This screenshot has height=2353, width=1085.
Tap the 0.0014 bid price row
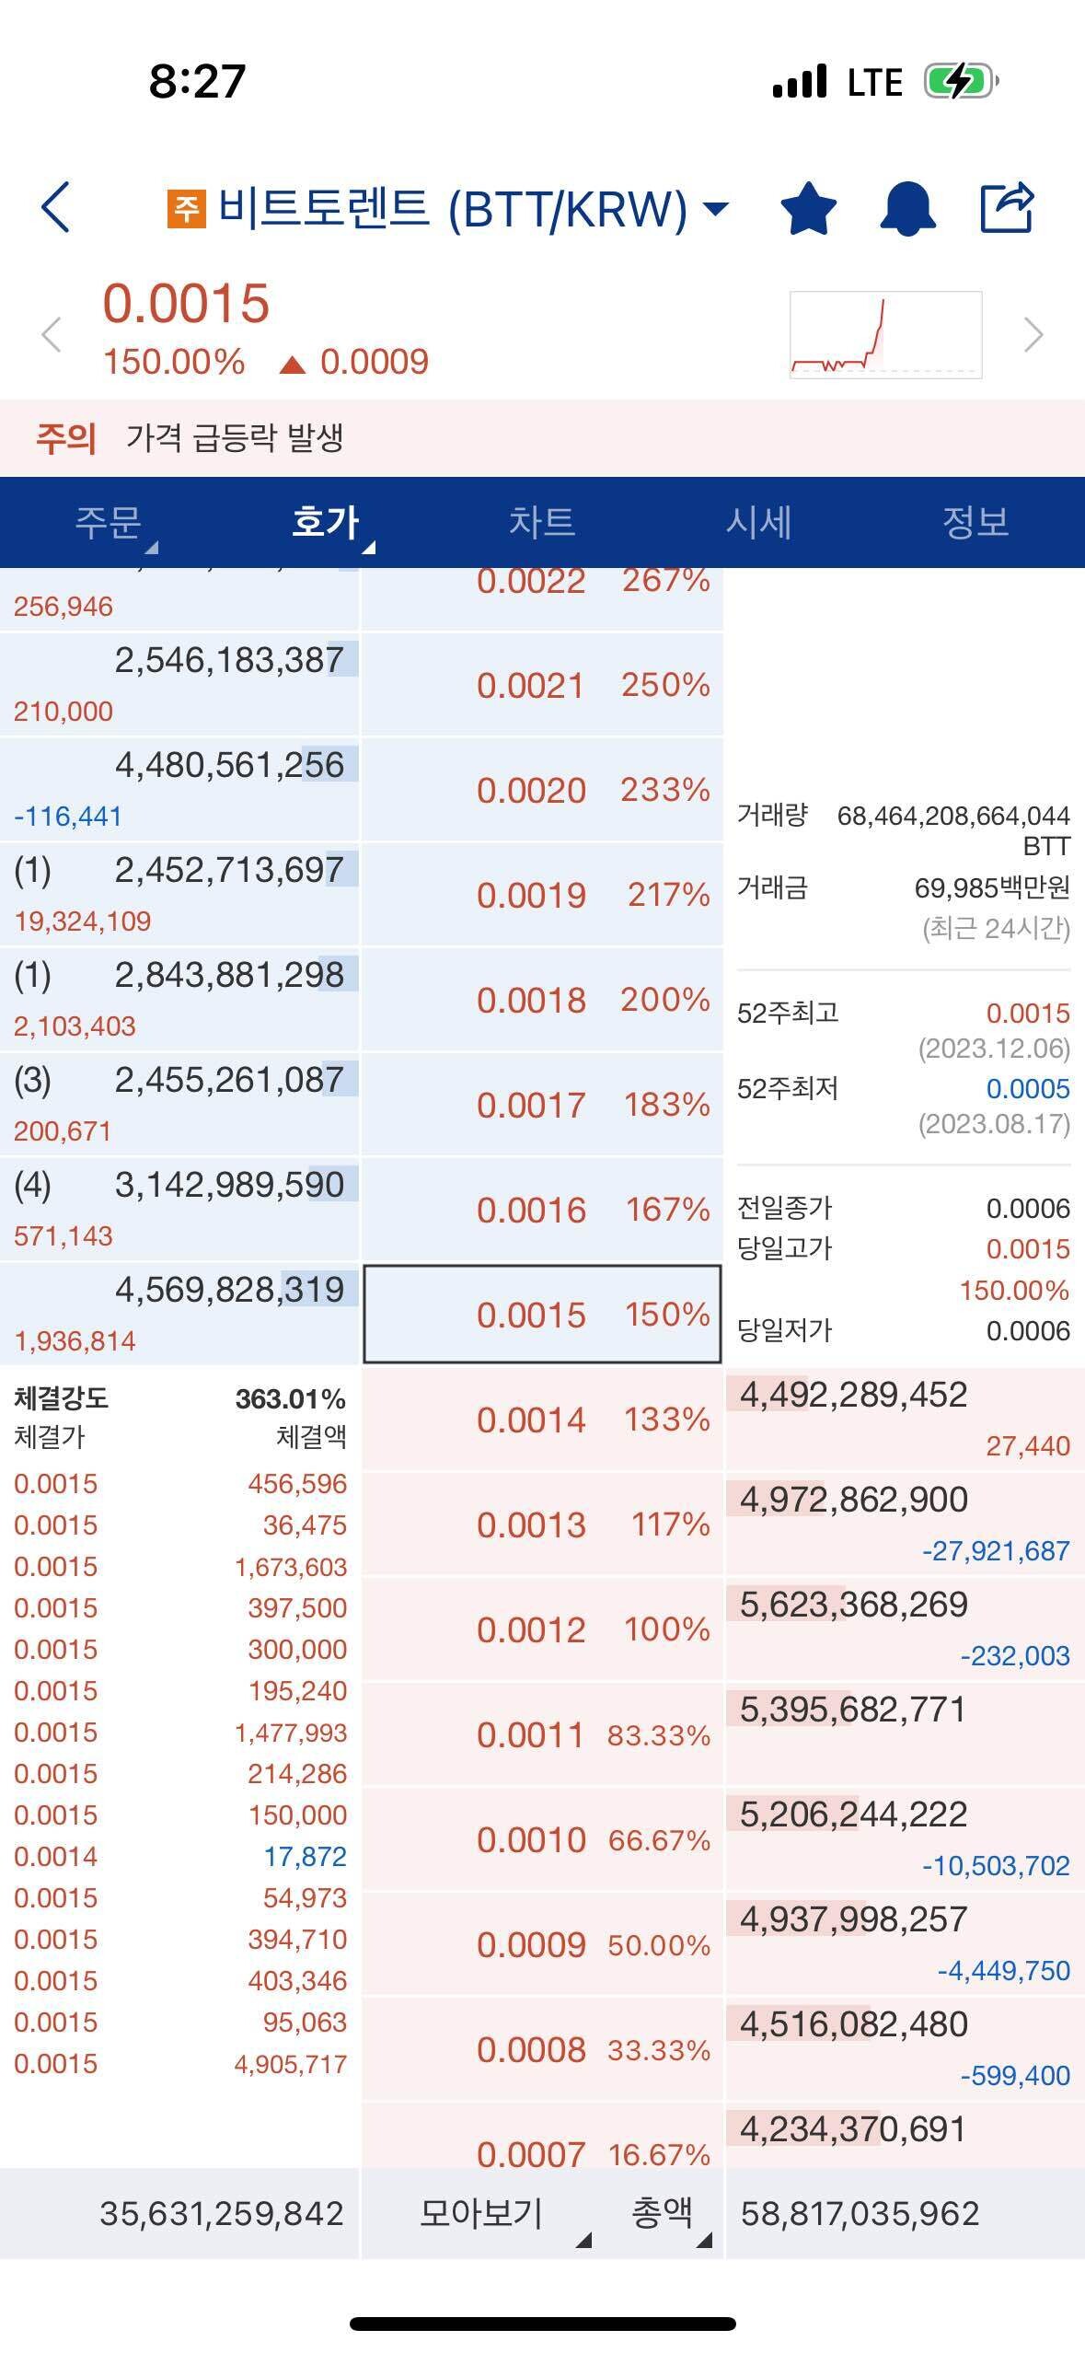[x=542, y=1420]
